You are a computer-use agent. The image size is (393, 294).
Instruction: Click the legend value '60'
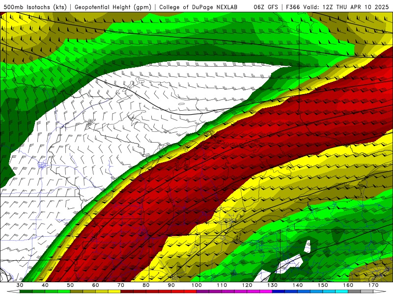pos(95,285)
